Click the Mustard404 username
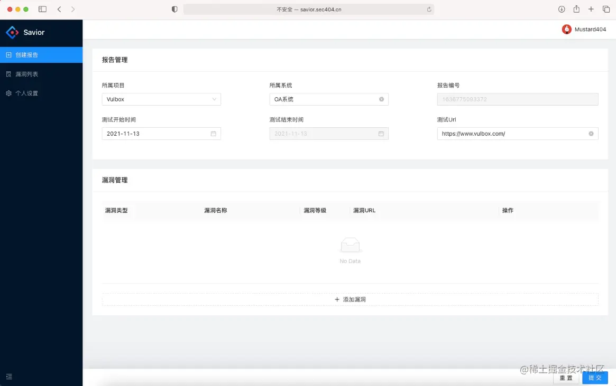The width and height of the screenshot is (616, 386). pos(590,30)
